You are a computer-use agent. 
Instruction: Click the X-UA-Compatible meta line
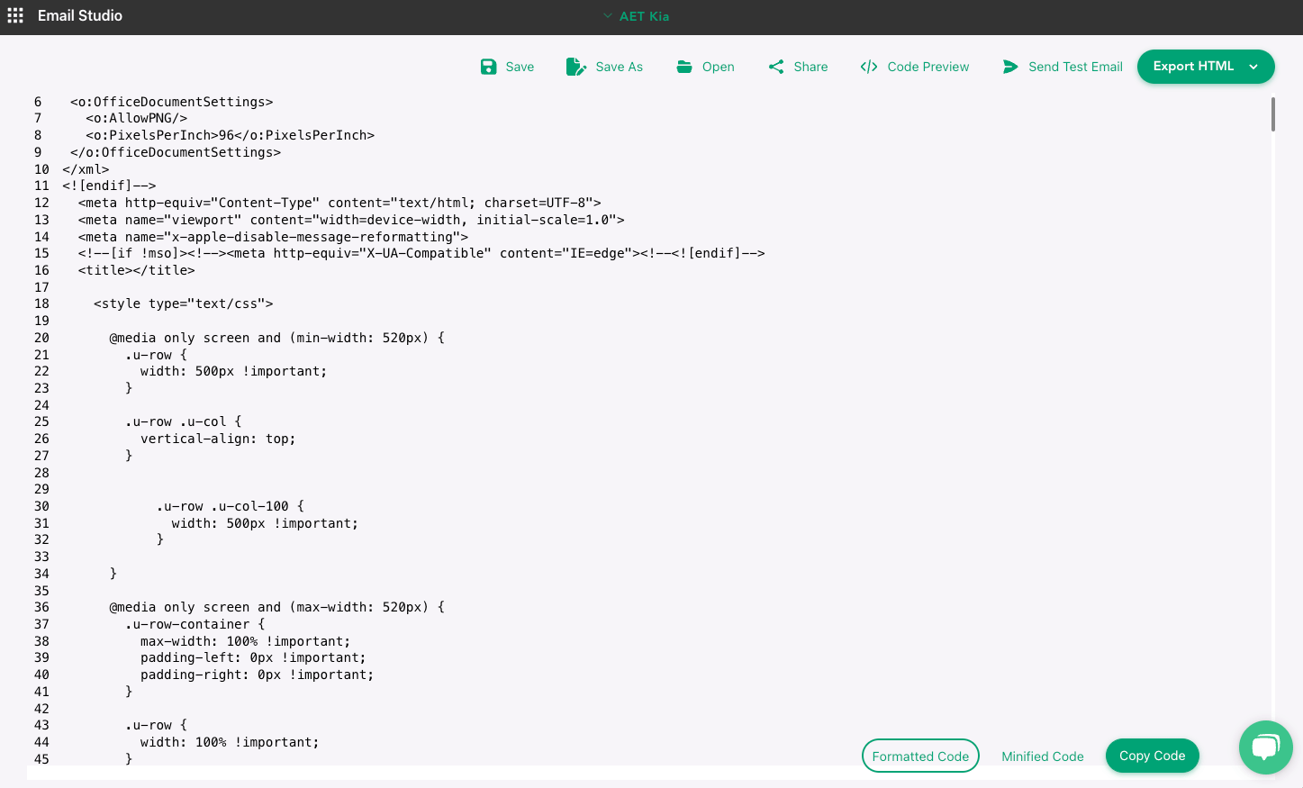(x=421, y=253)
